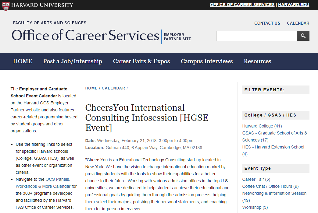Open the Calendar header link
Image resolution: width=318 pixels, height=213 pixels.
tap(298, 23)
